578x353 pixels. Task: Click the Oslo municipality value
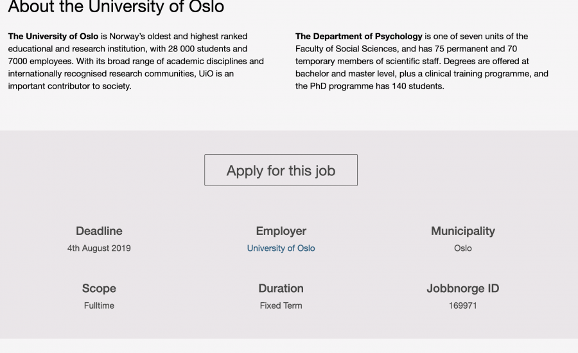[462, 248]
